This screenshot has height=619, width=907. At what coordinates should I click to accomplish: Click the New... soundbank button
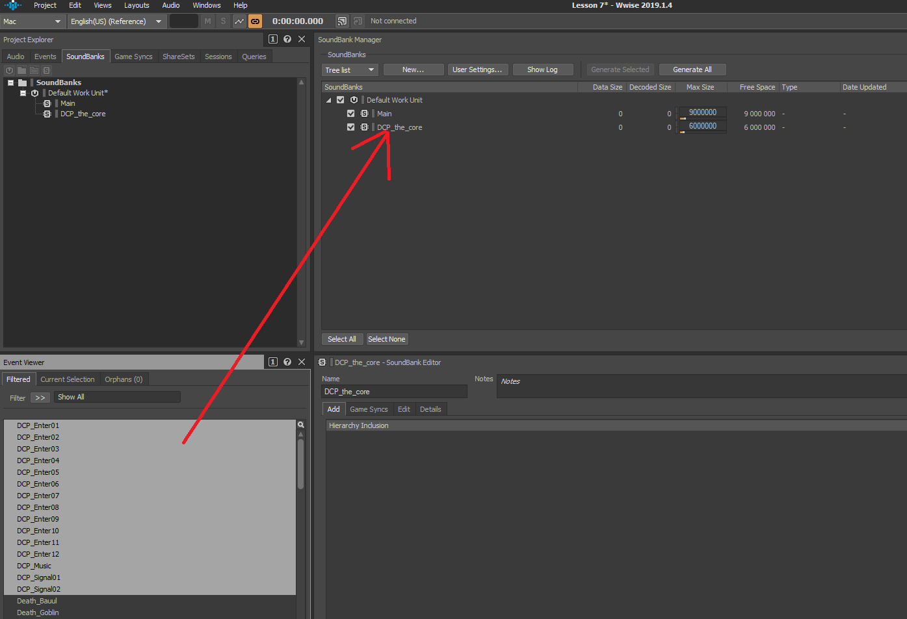[414, 69]
